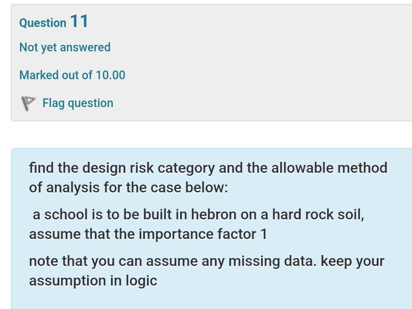Flag Question 11 for later review
Viewport: 412px width, 309px height.
77,103
